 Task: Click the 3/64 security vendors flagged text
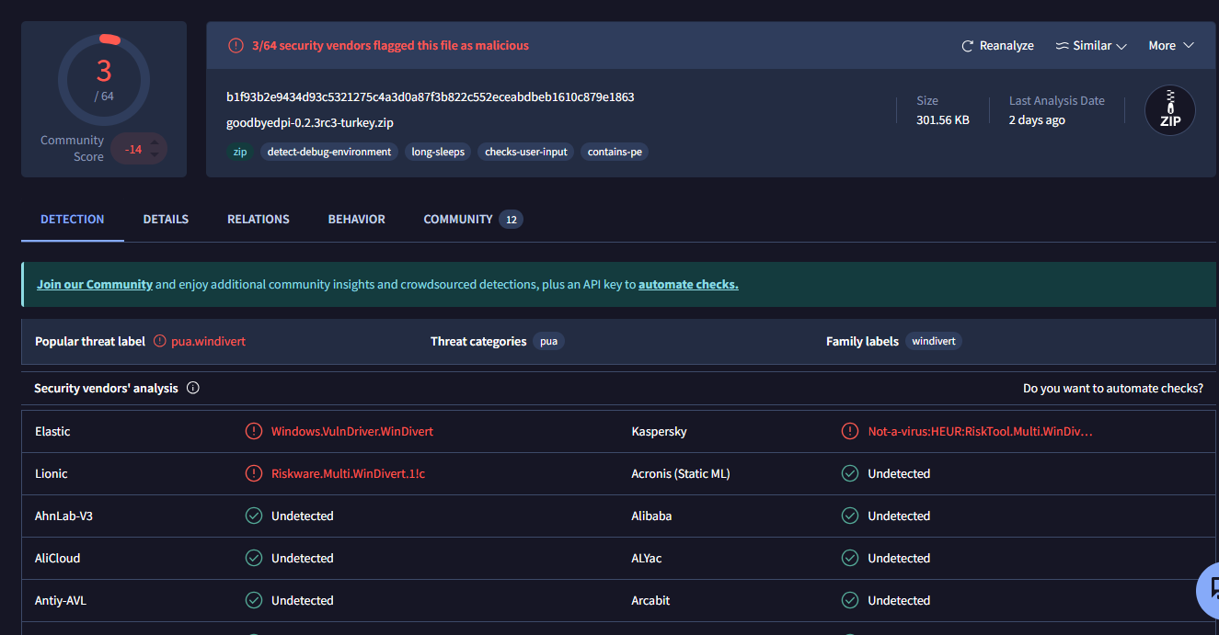pyautogui.click(x=390, y=45)
